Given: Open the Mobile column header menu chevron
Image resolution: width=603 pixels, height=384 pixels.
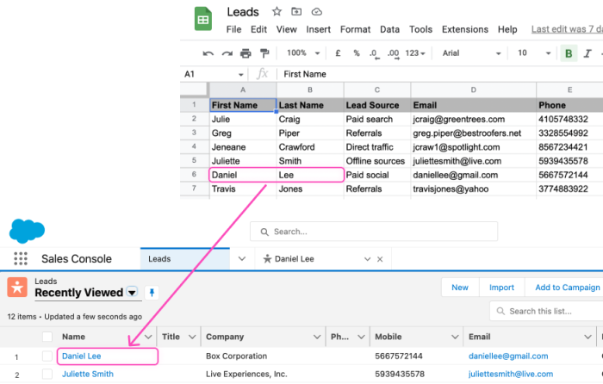Looking at the screenshot, I should tap(455, 338).
